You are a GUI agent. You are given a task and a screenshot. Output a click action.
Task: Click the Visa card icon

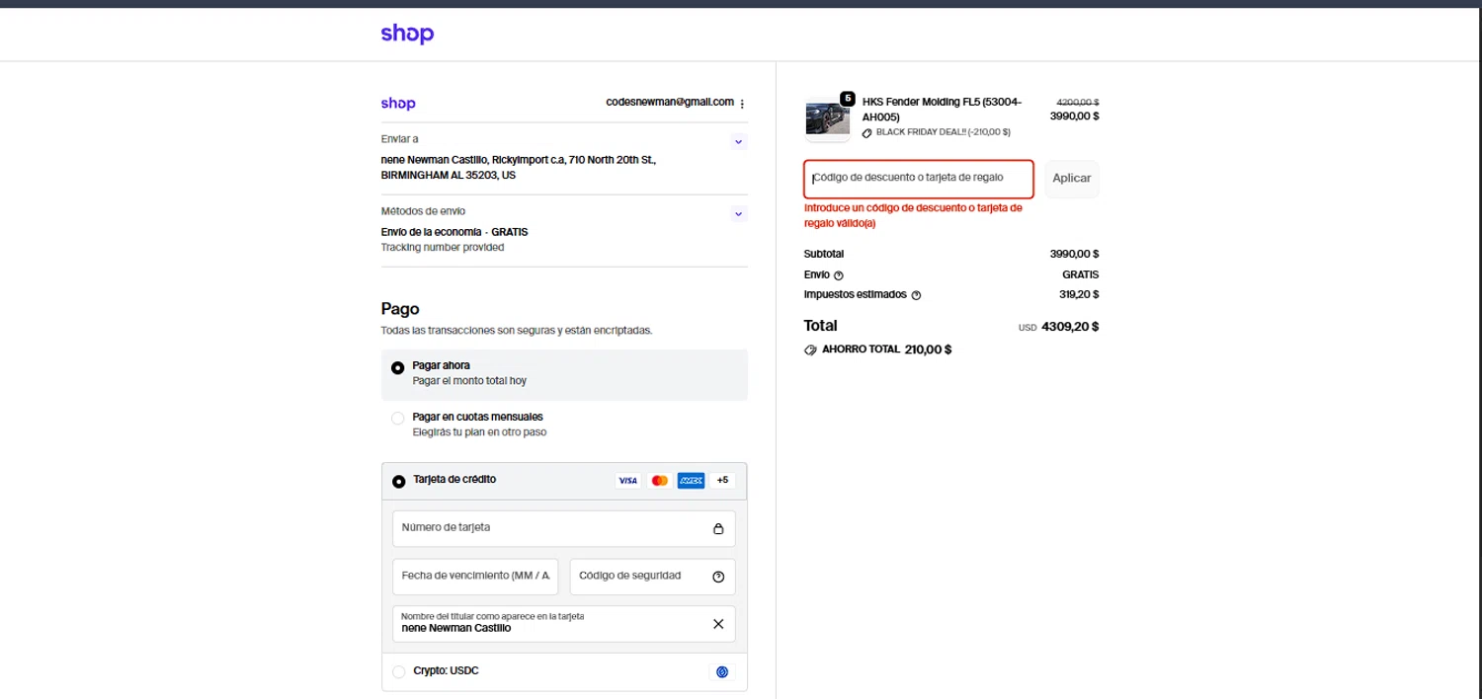627,481
